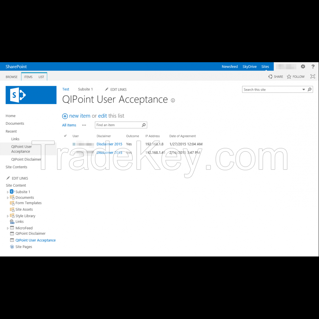Click the Subsite 1 tree icon

click(x=12, y=192)
